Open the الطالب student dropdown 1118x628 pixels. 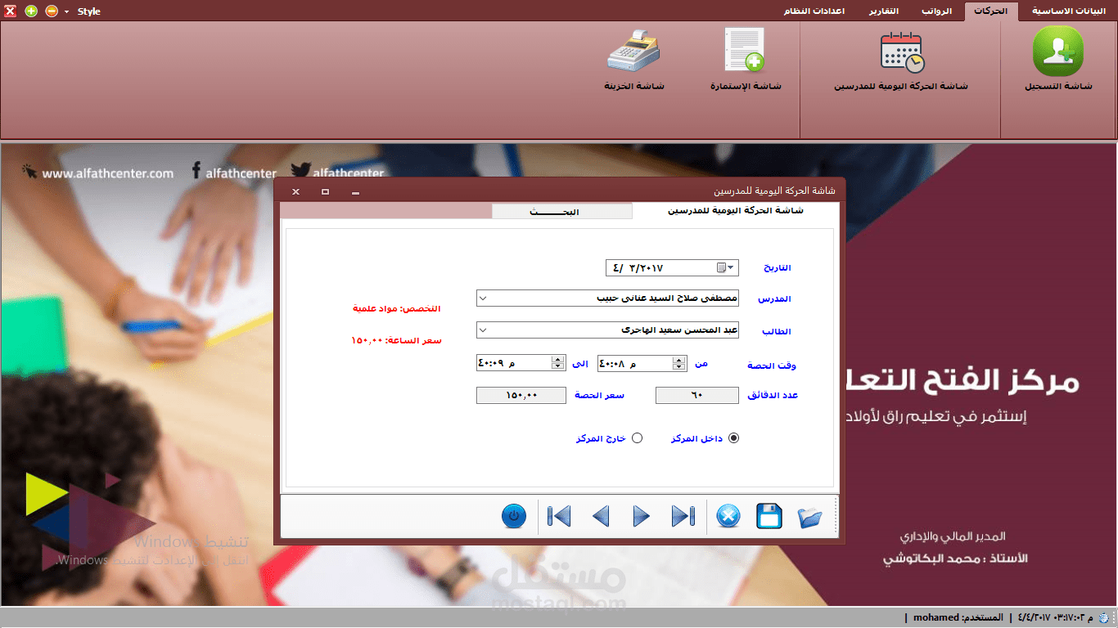click(481, 330)
